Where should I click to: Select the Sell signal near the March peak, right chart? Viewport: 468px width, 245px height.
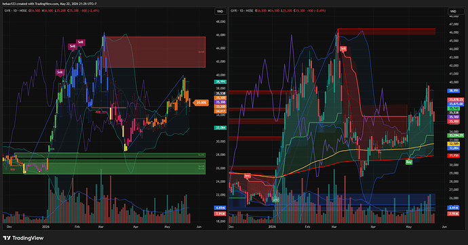click(x=343, y=49)
